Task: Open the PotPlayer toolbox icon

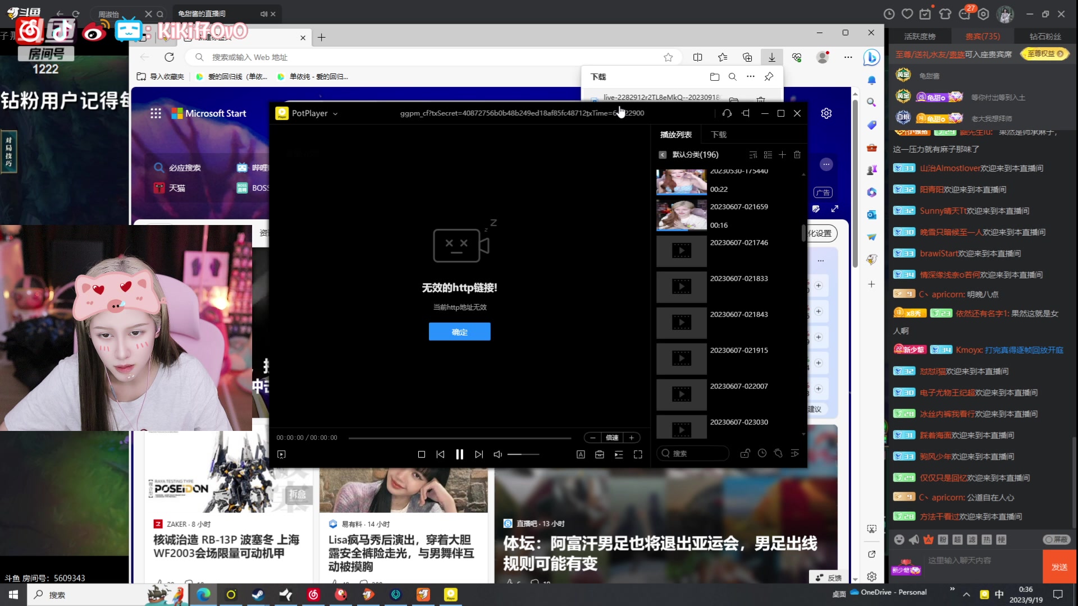Action: click(x=600, y=454)
